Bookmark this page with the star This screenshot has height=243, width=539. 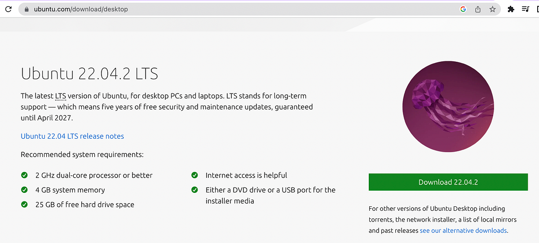(492, 9)
